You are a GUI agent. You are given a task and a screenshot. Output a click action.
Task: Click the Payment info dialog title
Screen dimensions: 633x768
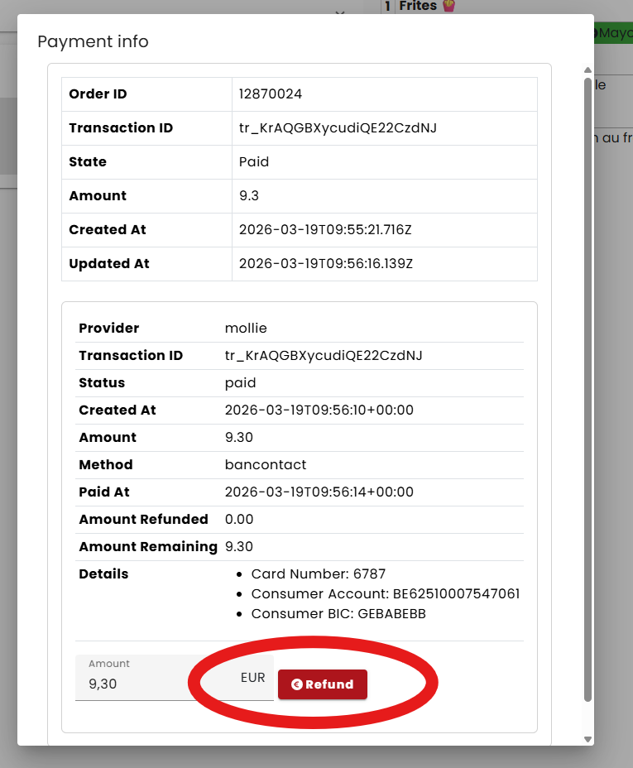point(93,41)
